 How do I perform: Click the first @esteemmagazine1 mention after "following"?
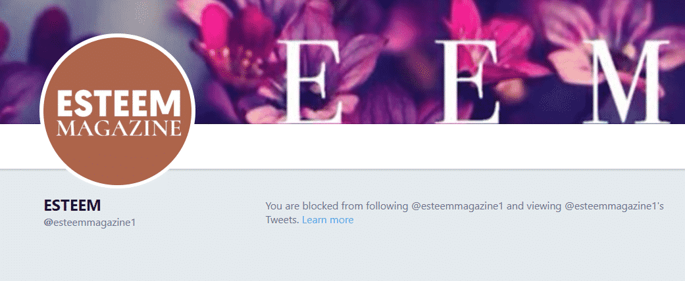tap(457, 205)
